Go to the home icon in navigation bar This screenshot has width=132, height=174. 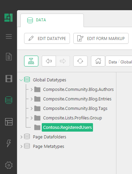click(x=98, y=61)
